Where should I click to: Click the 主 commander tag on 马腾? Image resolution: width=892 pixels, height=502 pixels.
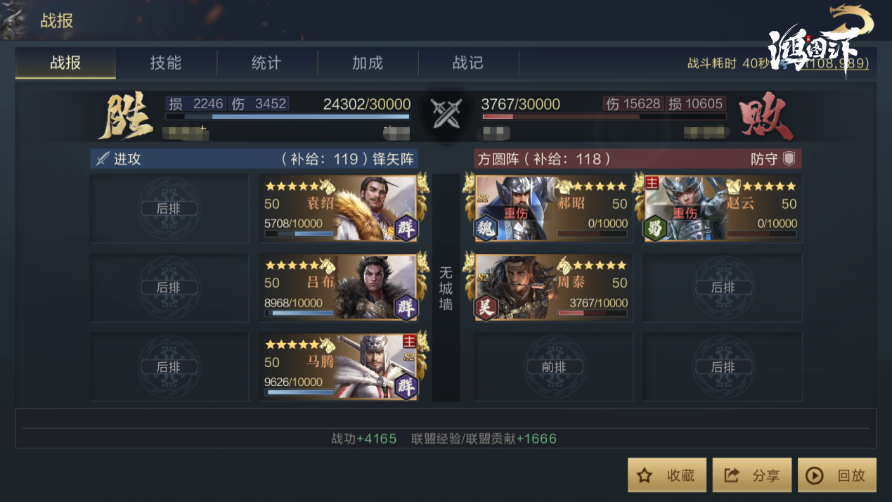(x=409, y=341)
